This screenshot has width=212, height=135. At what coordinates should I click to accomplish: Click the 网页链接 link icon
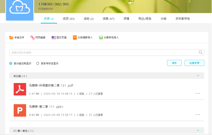[x=32, y=37]
